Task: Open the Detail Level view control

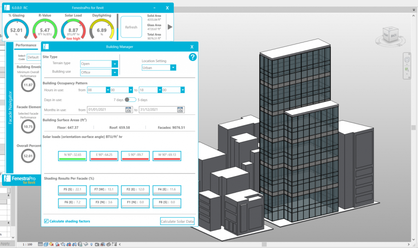Action: pyautogui.click(x=40, y=244)
